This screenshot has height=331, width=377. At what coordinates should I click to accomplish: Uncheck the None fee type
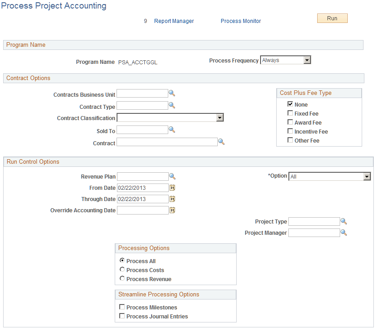pos(290,104)
